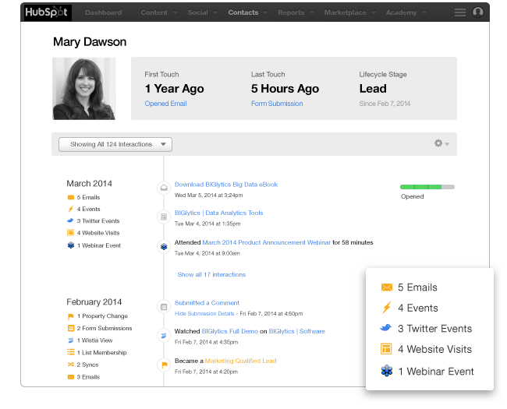The image size is (507, 409).
Task: Expand the Showing All 124 Interactions dropdown
Action: 115,144
